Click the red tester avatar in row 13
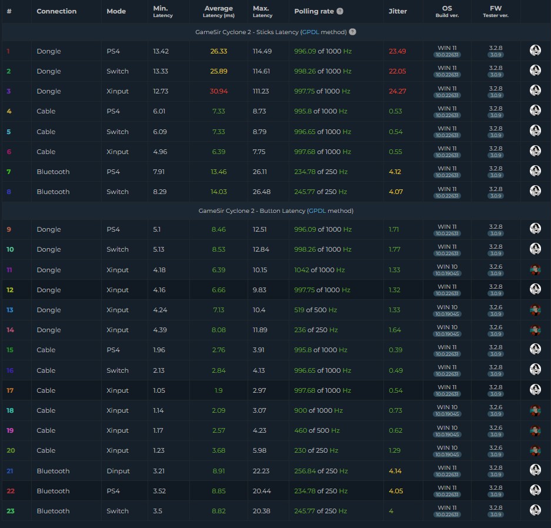 [x=535, y=310]
